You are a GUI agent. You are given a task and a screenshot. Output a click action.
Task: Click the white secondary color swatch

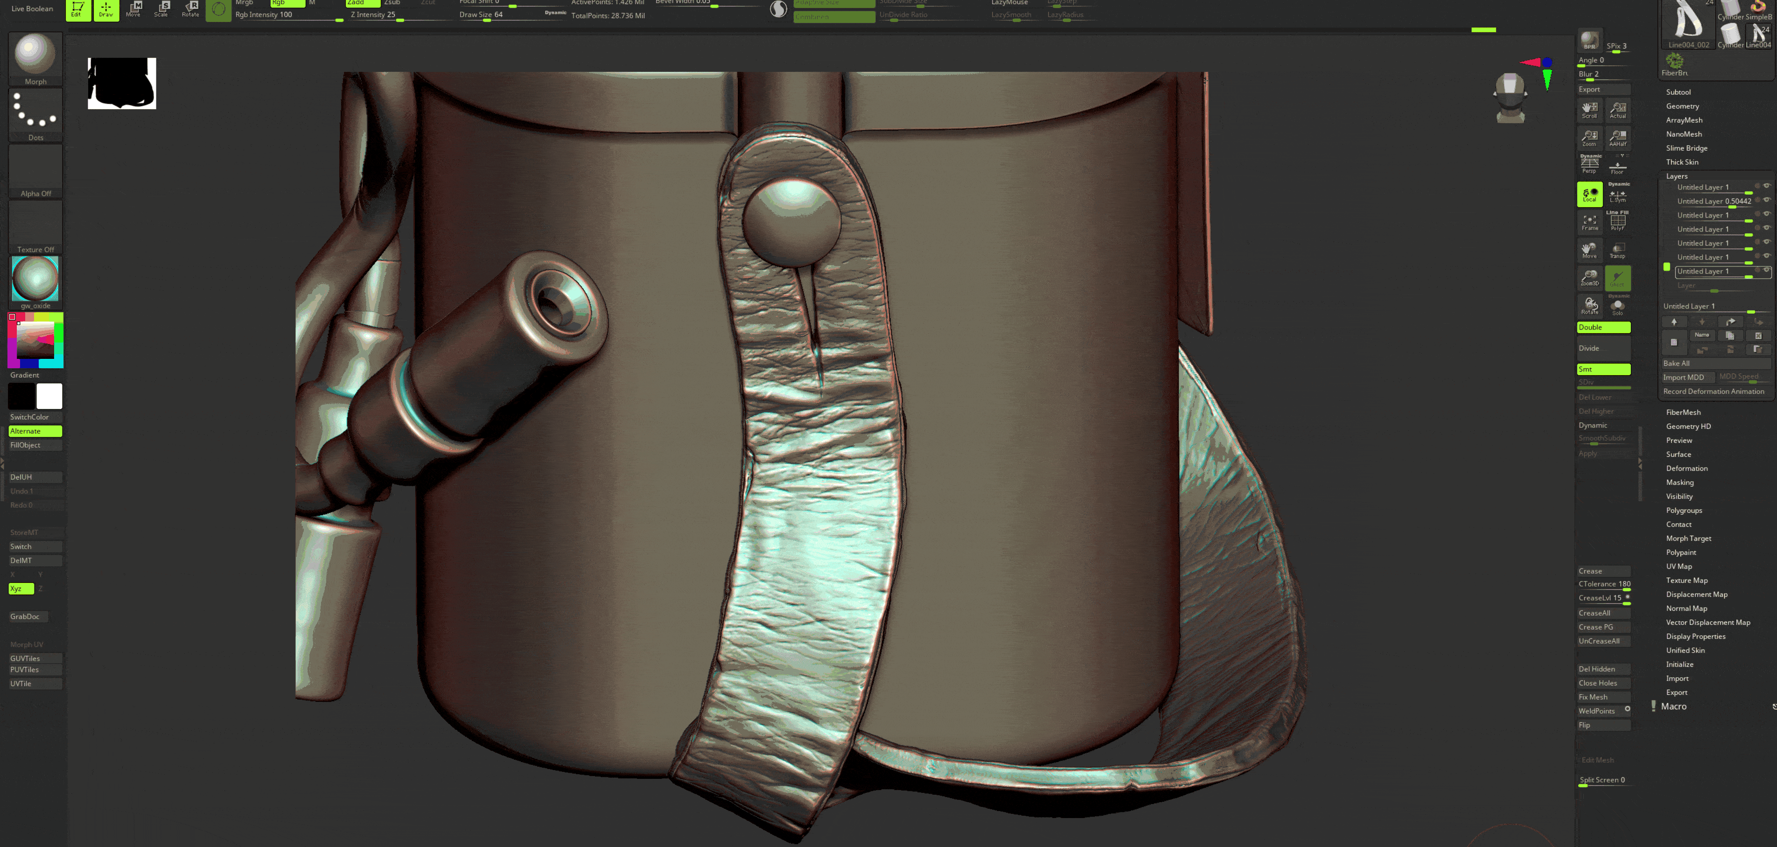[49, 396]
